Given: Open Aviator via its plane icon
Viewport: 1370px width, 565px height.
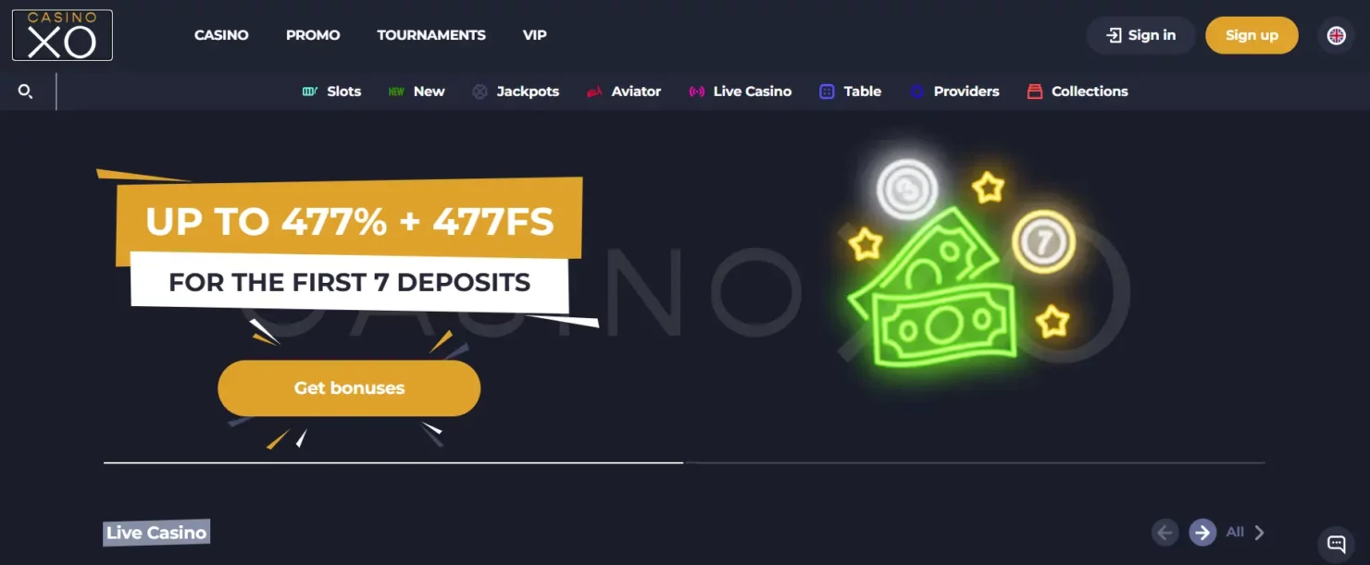Looking at the screenshot, I should pos(594,92).
